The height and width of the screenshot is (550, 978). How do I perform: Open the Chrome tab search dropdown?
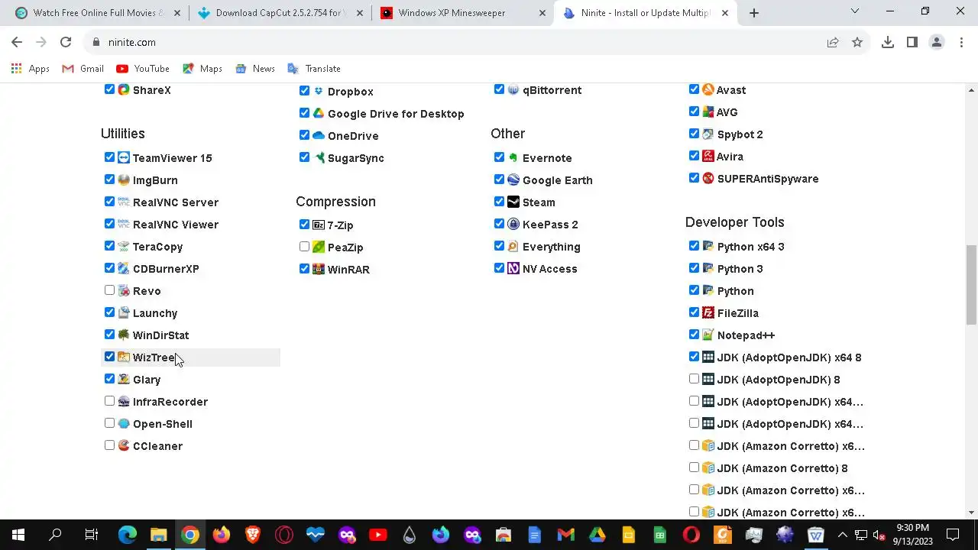855,11
